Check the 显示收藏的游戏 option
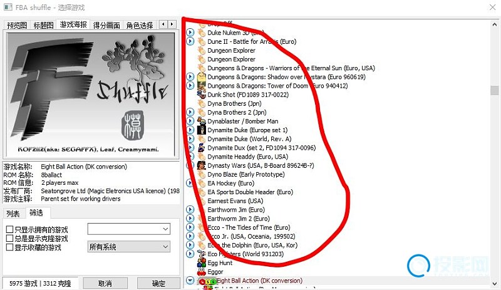Viewport: 501px width, 290px height. point(9,247)
